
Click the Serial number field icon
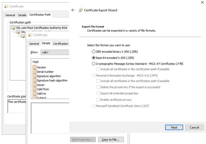[x=34, y=72]
